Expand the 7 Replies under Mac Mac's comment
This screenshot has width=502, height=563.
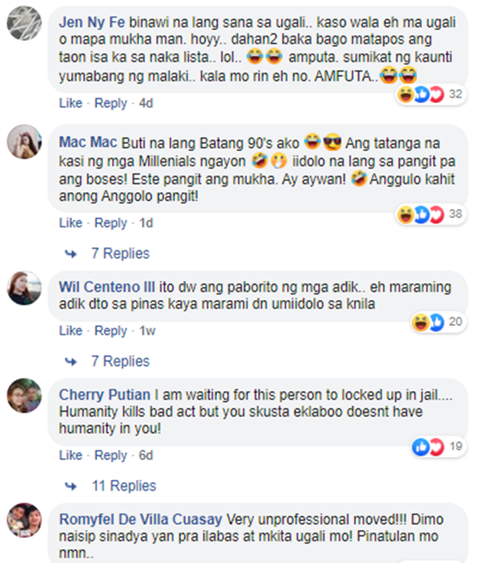click(x=120, y=254)
